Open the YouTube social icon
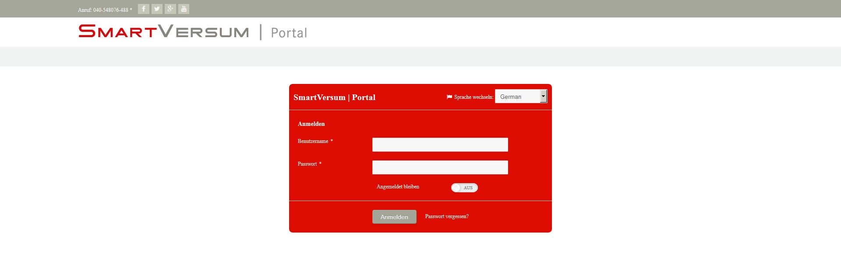Screen dimensions: 841x278 click(184, 9)
